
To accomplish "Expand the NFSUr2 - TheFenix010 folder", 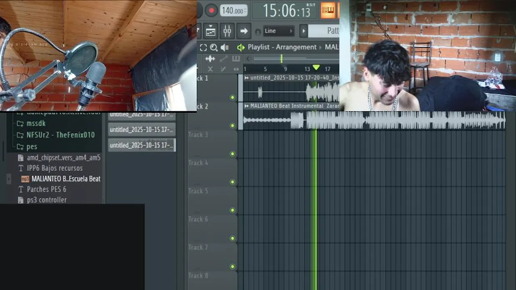I will [55, 135].
